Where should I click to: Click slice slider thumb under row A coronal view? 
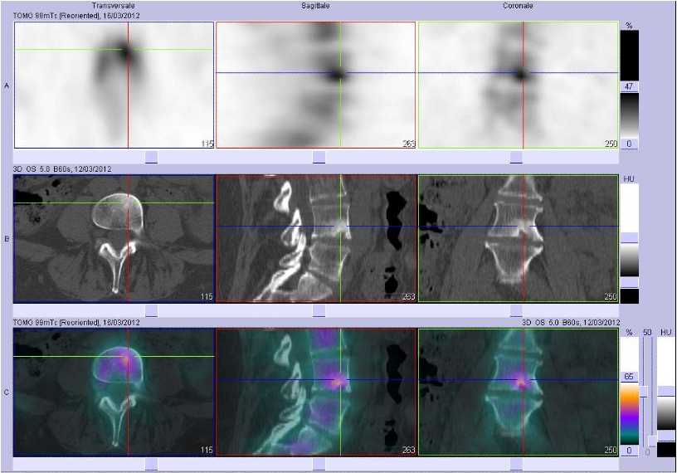pos(516,157)
